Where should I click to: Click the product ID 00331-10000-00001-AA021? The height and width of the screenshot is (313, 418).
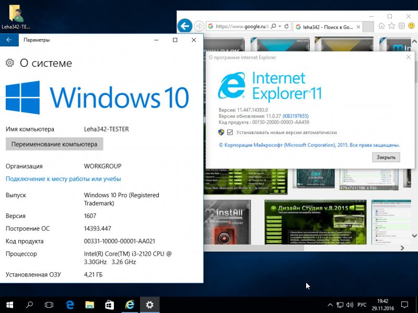[x=120, y=241]
